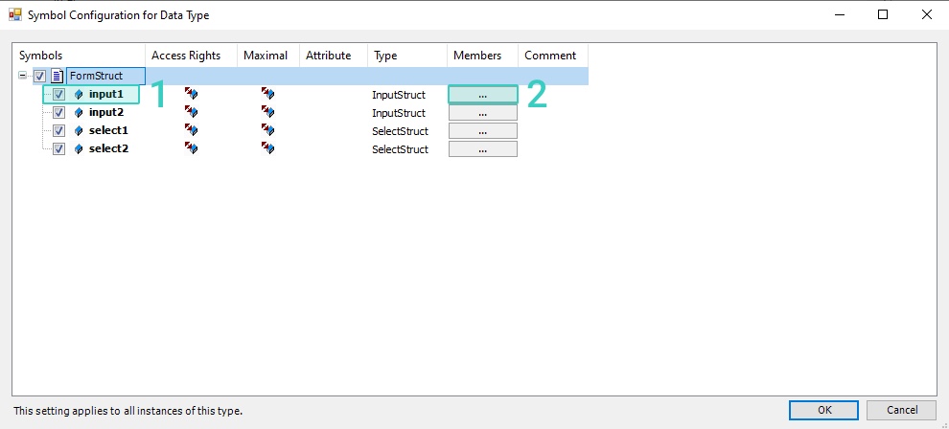Click the maximal rights icon for select1
This screenshot has width=949, height=429.
click(x=268, y=131)
